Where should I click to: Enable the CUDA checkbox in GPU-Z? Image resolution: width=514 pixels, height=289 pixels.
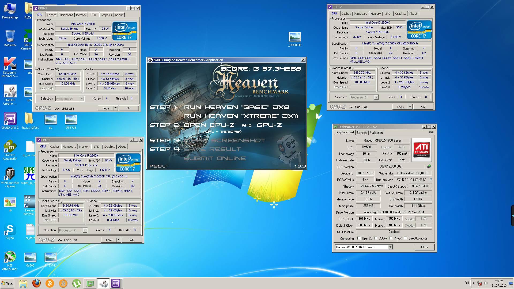[376, 238]
